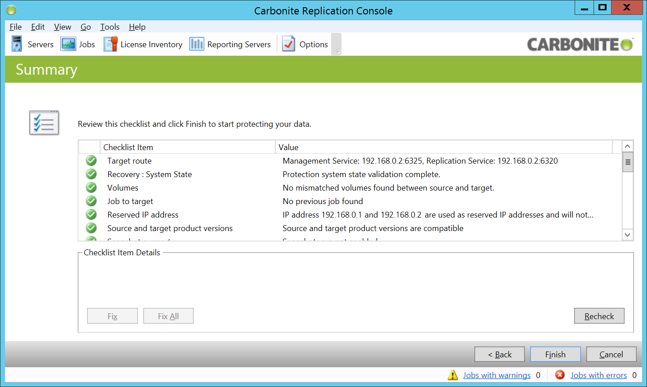Select the Job to target item text
Image resolution: width=647 pixels, height=387 pixels.
pyautogui.click(x=130, y=201)
